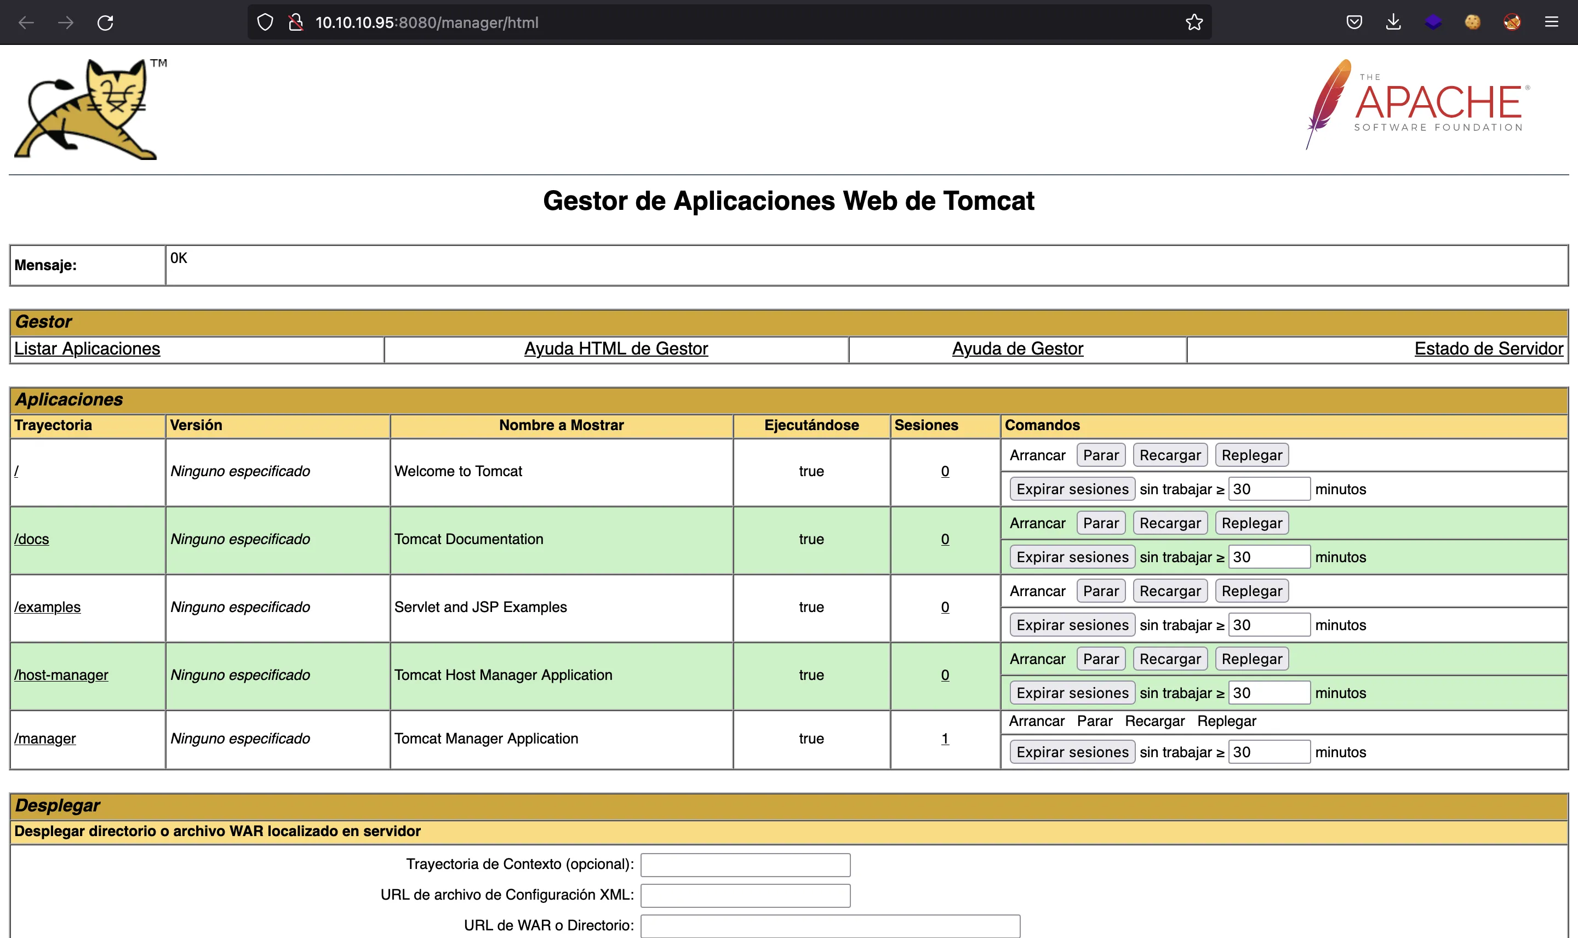The width and height of the screenshot is (1578, 938).
Task: Open the browser hamburger menu
Action: click(1552, 23)
